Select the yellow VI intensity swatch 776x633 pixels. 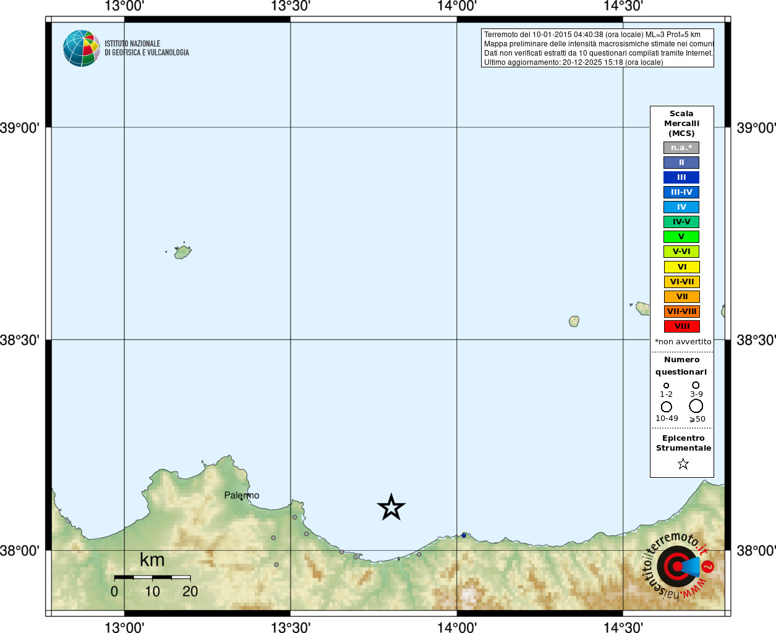(x=681, y=267)
